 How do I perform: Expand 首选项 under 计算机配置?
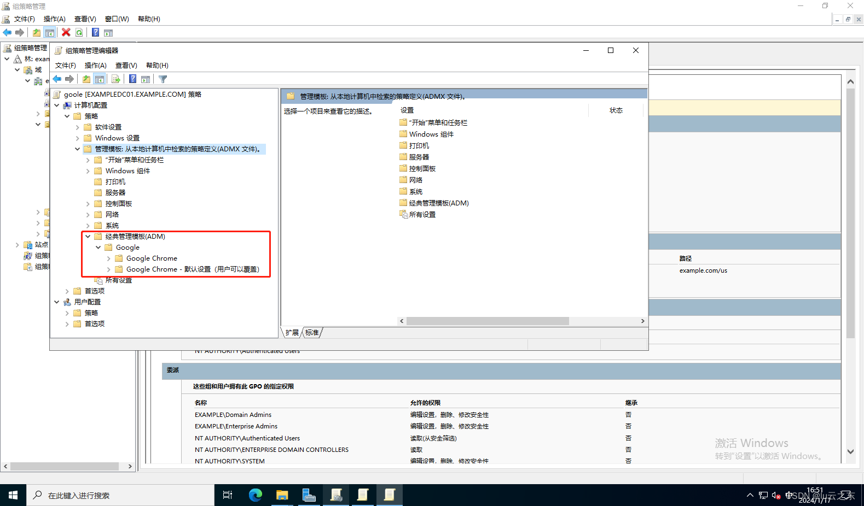pos(67,291)
